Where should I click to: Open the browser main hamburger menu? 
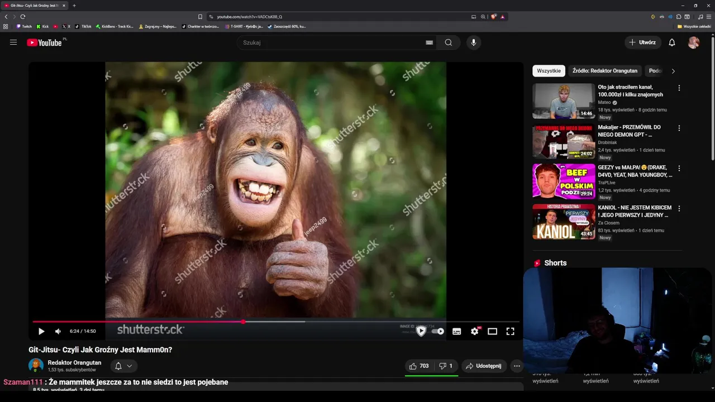click(x=708, y=17)
